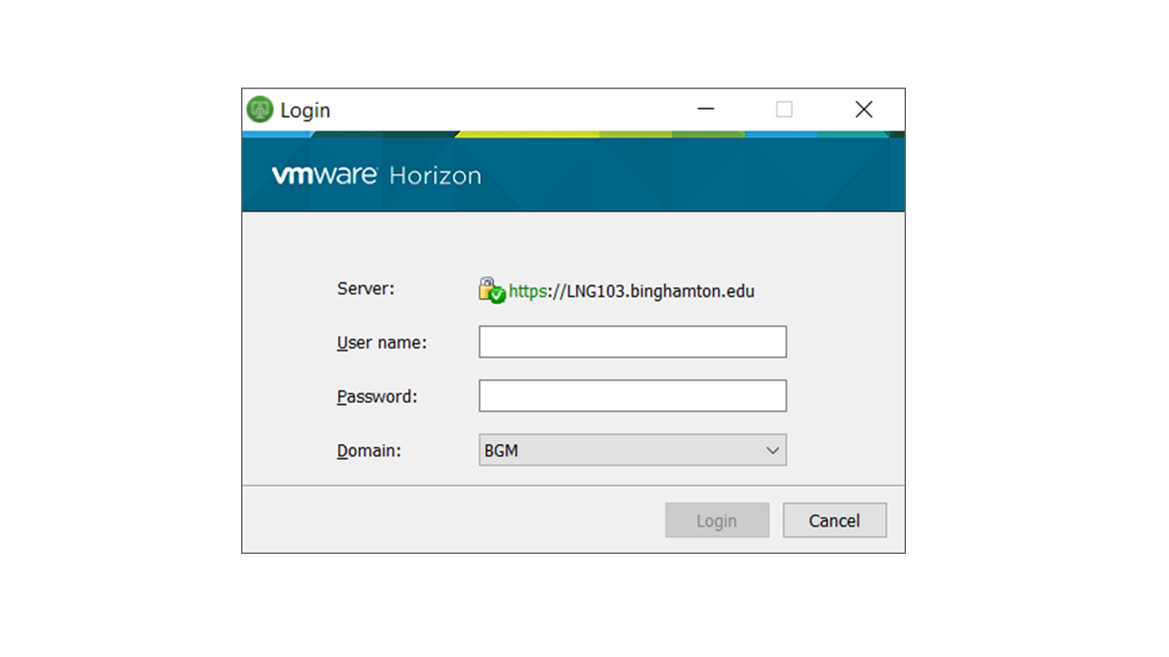
Task: Click the Horizon text in banner
Action: pos(435,176)
